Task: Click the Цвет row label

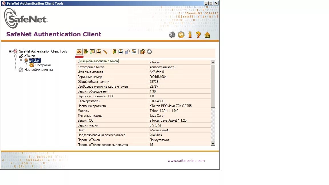Action: [x=81, y=130]
